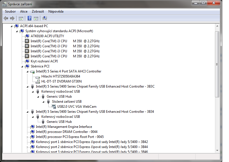Screen dimensions: 229x162
Task: Open the Soubor menu
Action: (x=10, y=11)
